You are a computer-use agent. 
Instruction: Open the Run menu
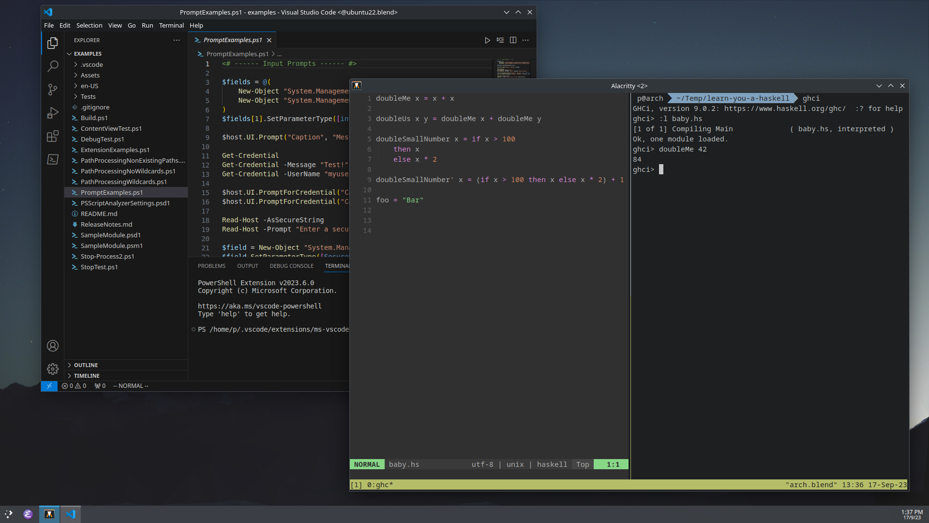[148, 25]
